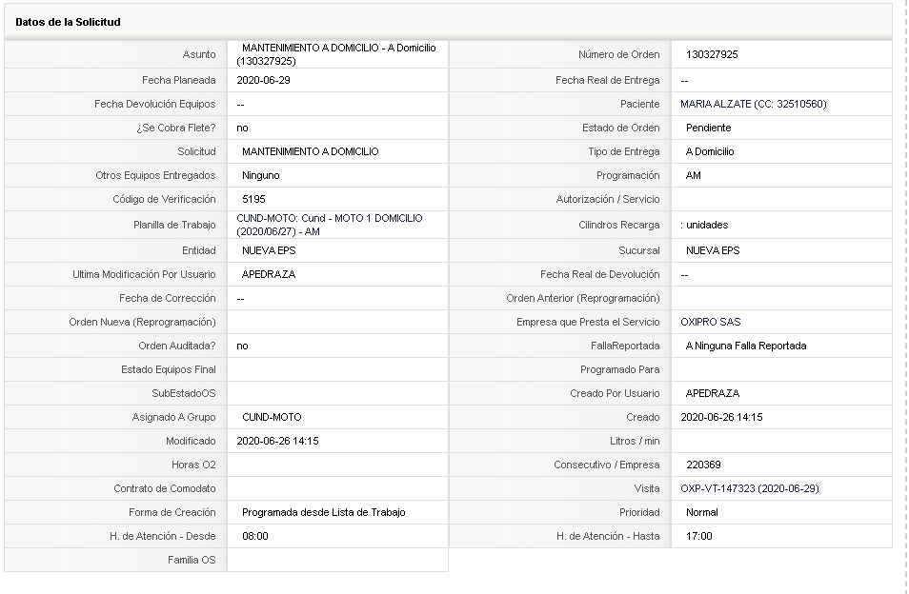
Task: Click the Tipo de Entrega value
Action: tap(710, 151)
